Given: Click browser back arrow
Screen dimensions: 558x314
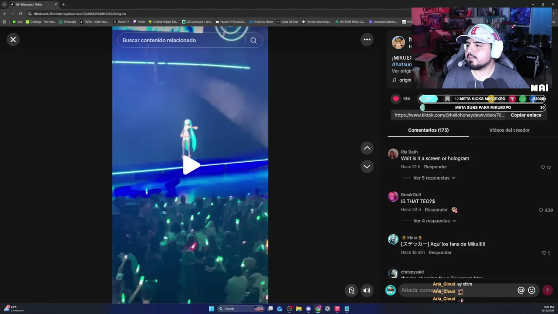Looking at the screenshot, I should (5, 14).
